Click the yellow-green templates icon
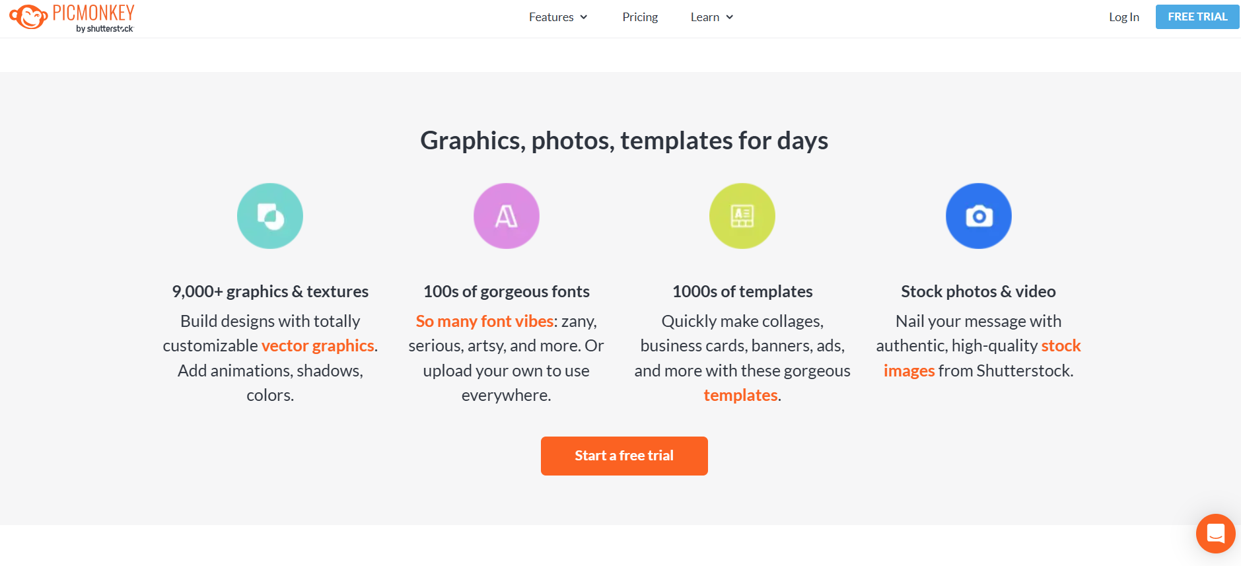 (742, 216)
